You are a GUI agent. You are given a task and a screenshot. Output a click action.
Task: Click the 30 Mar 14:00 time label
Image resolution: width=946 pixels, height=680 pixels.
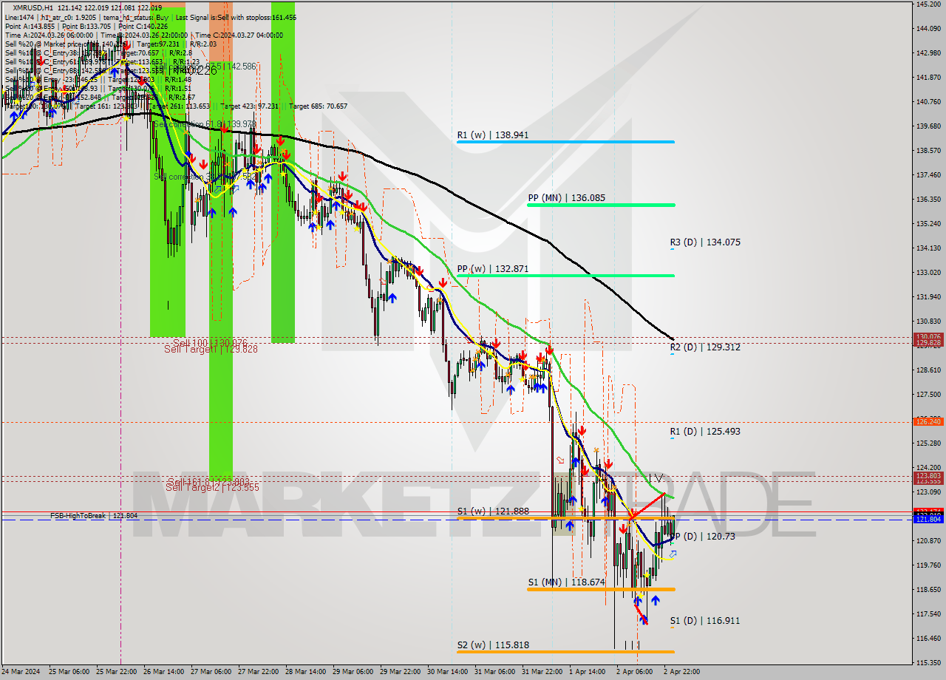point(446,672)
